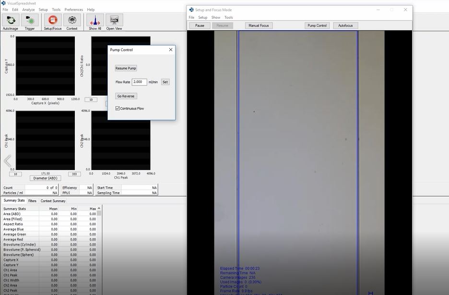The height and width of the screenshot is (295, 449).
Task: Select the Biovolume (P. Spheroid) row
Action: [49, 250]
